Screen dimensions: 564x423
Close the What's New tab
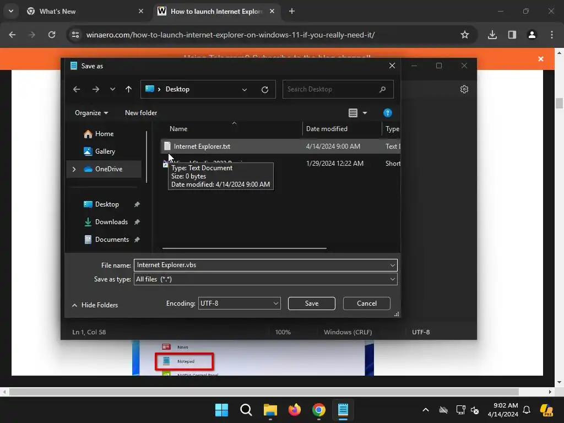(x=141, y=11)
